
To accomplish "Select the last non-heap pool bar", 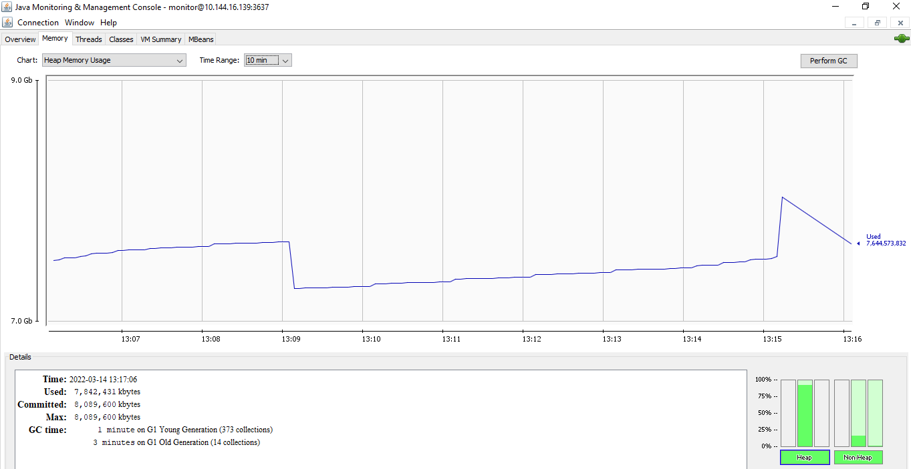I will pos(875,413).
